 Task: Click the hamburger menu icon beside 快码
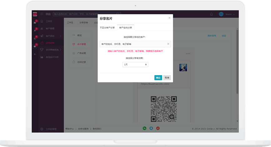tap(42, 14)
